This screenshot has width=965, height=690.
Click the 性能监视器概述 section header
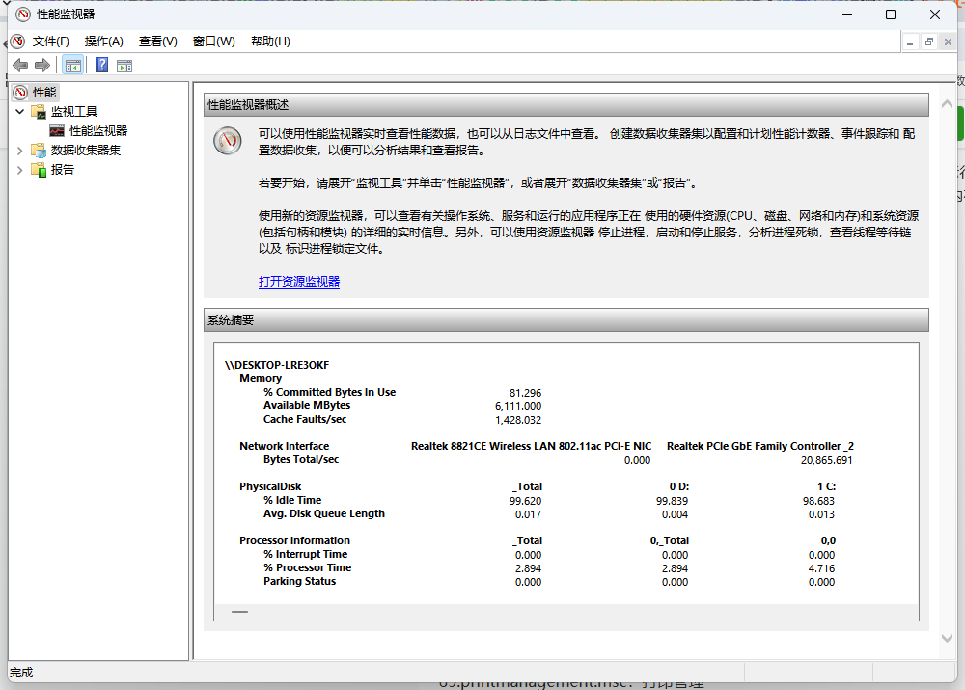(566, 104)
